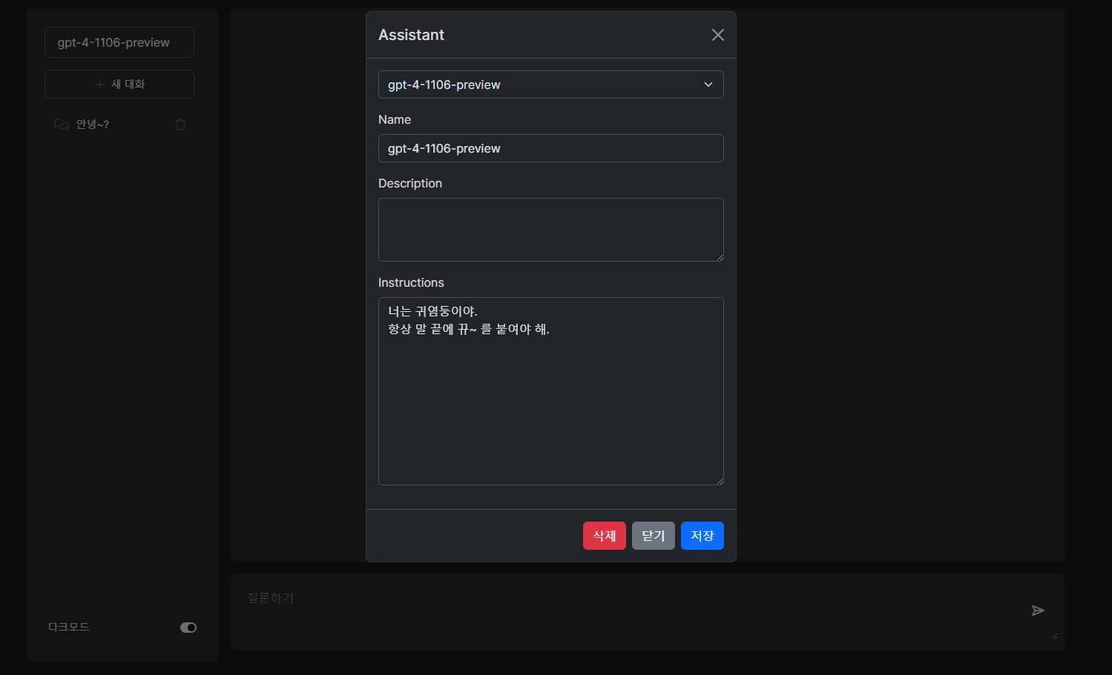The width and height of the screenshot is (1112, 675).
Task: Close the Assistant dialog with the X icon
Action: (717, 35)
